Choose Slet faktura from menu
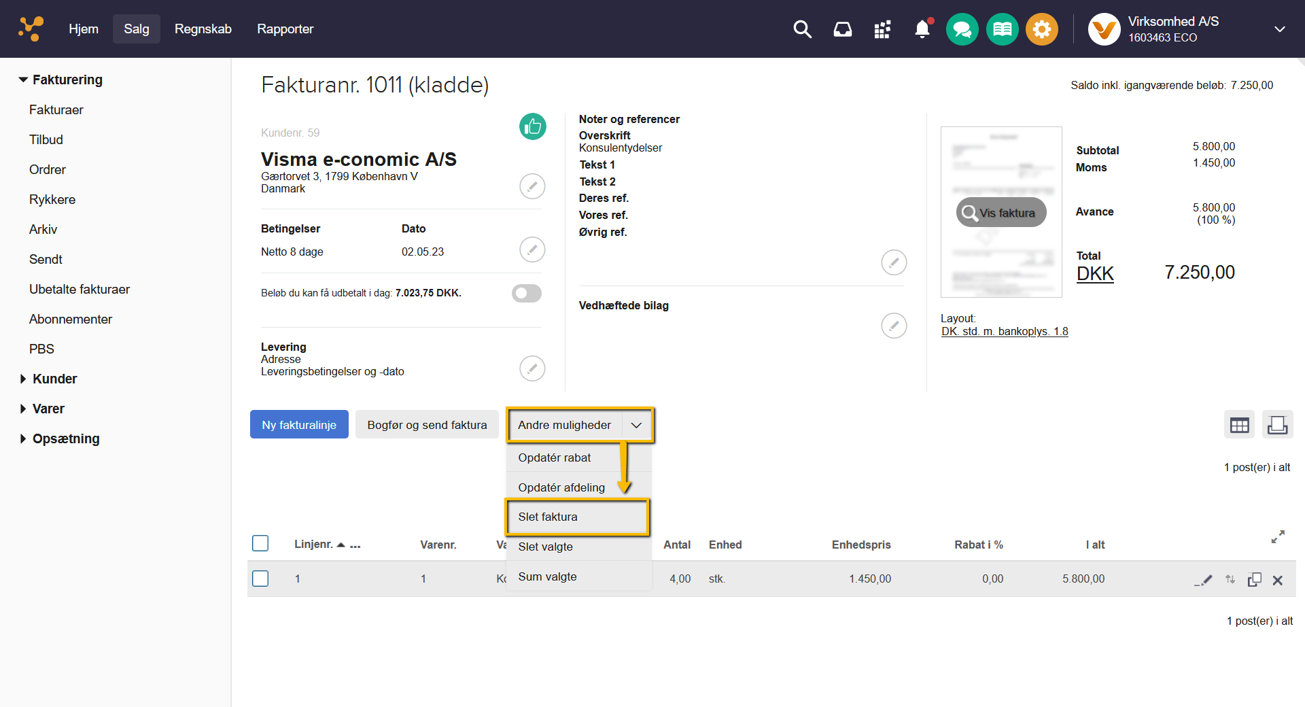This screenshot has height=707, width=1305. pyautogui.click(x=577, y=517)
